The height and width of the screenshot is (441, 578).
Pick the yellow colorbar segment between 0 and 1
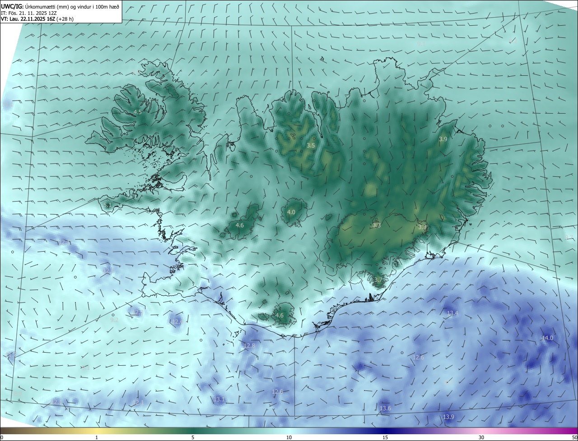click(x=49, y=431)
